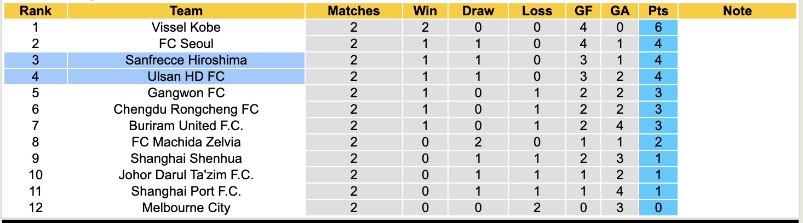The height and width of the screenshot is (223, 803).
Task: Click the Team column header
Action: tap(186, 11)
